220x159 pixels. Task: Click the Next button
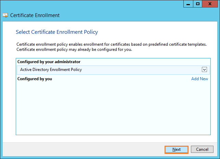pos(176,150)
